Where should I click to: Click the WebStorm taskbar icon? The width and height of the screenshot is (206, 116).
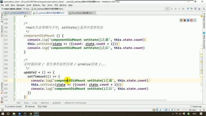point(36,114)
